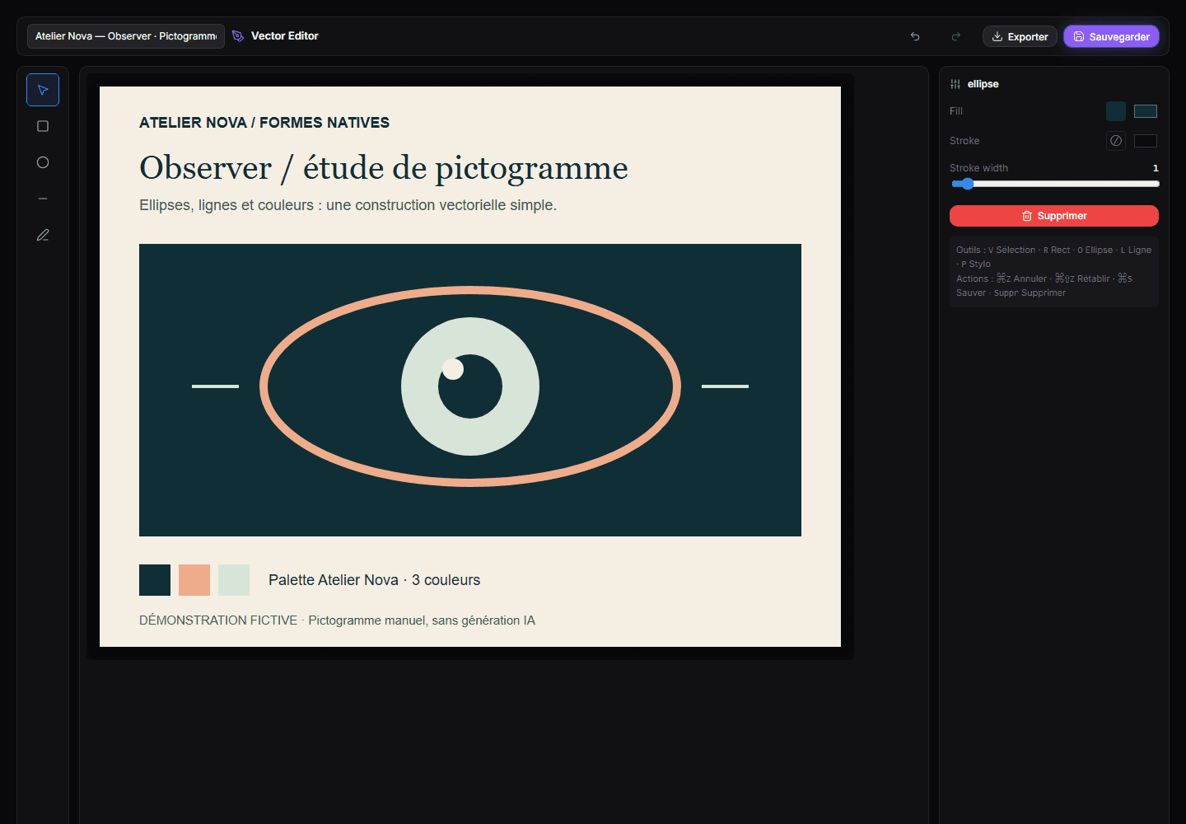Undo the last action
1186x824 pixels.
915,36
